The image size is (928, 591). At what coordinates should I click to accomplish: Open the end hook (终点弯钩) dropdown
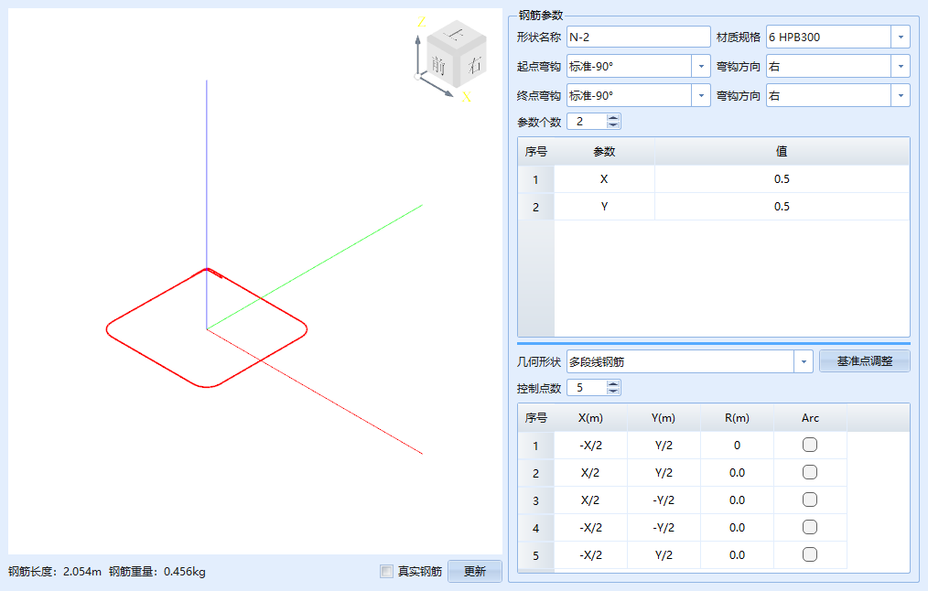coord(701,96)
